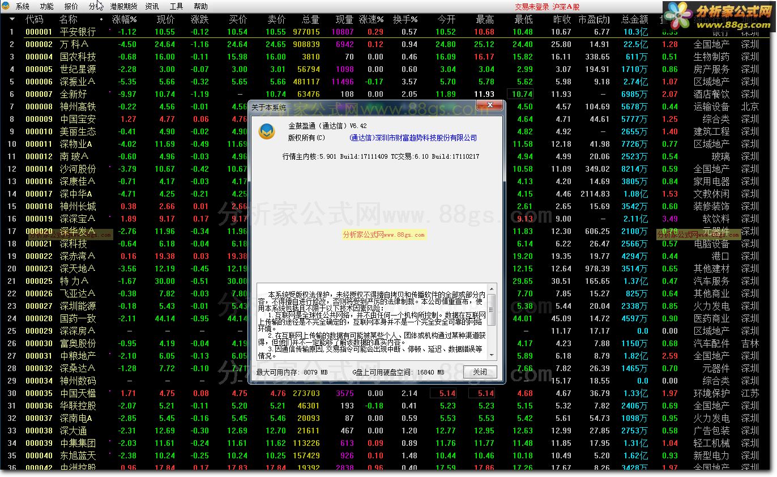The image size is (777, 477).
Task: Sort by the 涨速% column header
Action: click(x=372, y=19)
